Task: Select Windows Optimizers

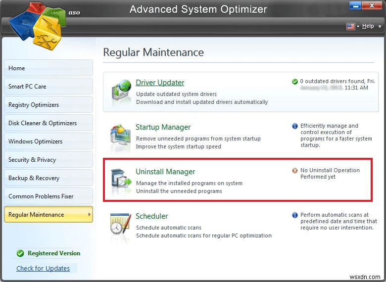Action: [48, 141]
